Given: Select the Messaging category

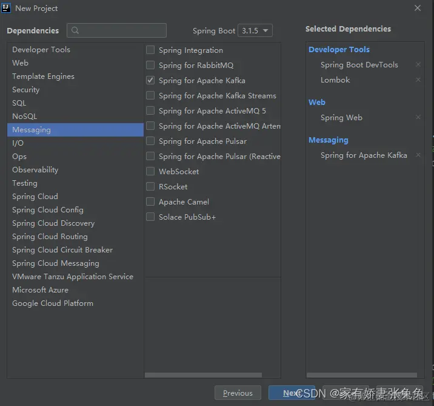Looking at the screenshot, I should click(75, 130).
